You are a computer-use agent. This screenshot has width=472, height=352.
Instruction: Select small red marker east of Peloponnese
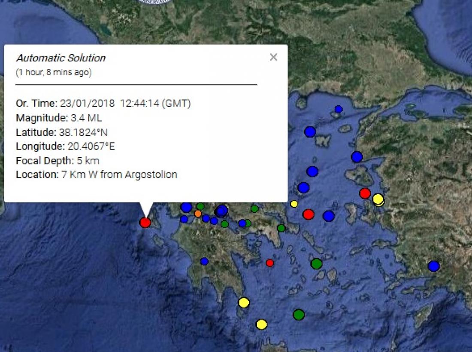coord(269,263)
